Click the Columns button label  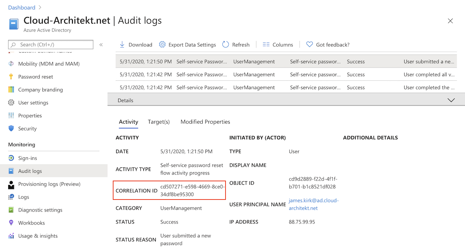283,45
